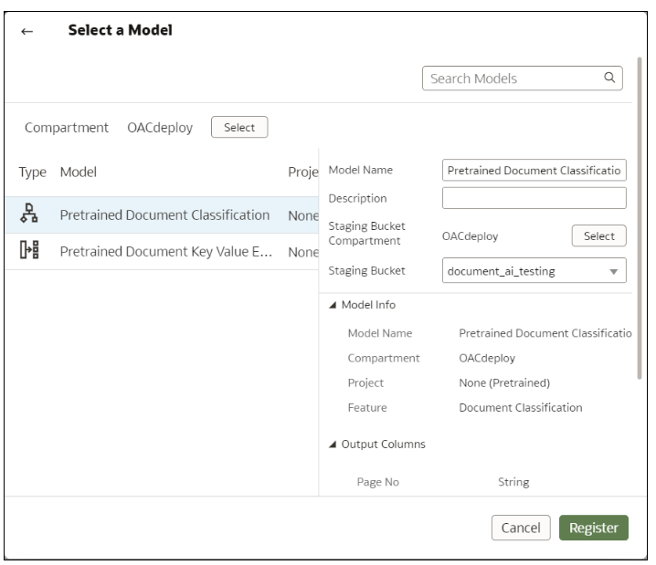Click the Compartment Select button
The height and width of the screenshot is (565, 656).
pos(239,127)
